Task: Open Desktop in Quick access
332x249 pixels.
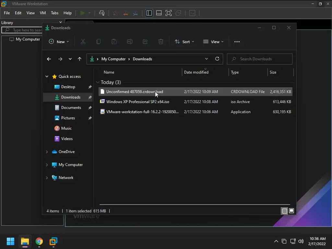Action: point(68,87)
